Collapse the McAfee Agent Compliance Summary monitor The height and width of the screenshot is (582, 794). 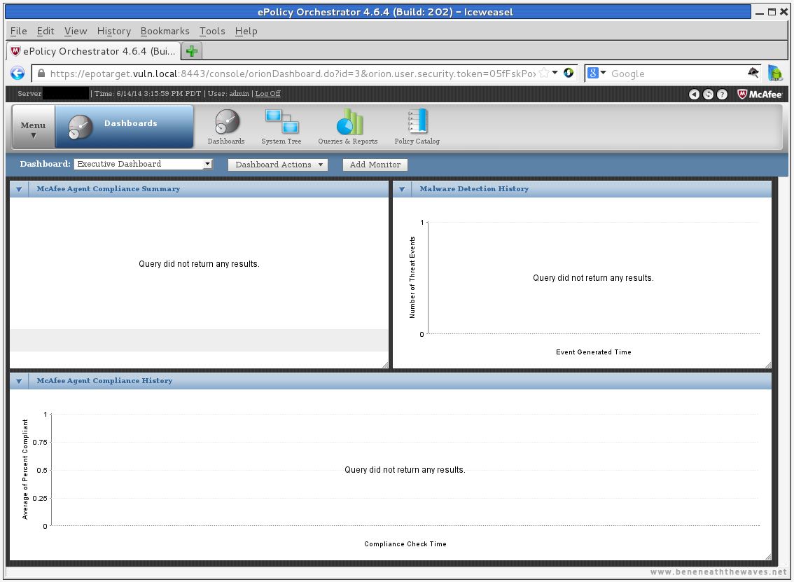click(19, 189)
